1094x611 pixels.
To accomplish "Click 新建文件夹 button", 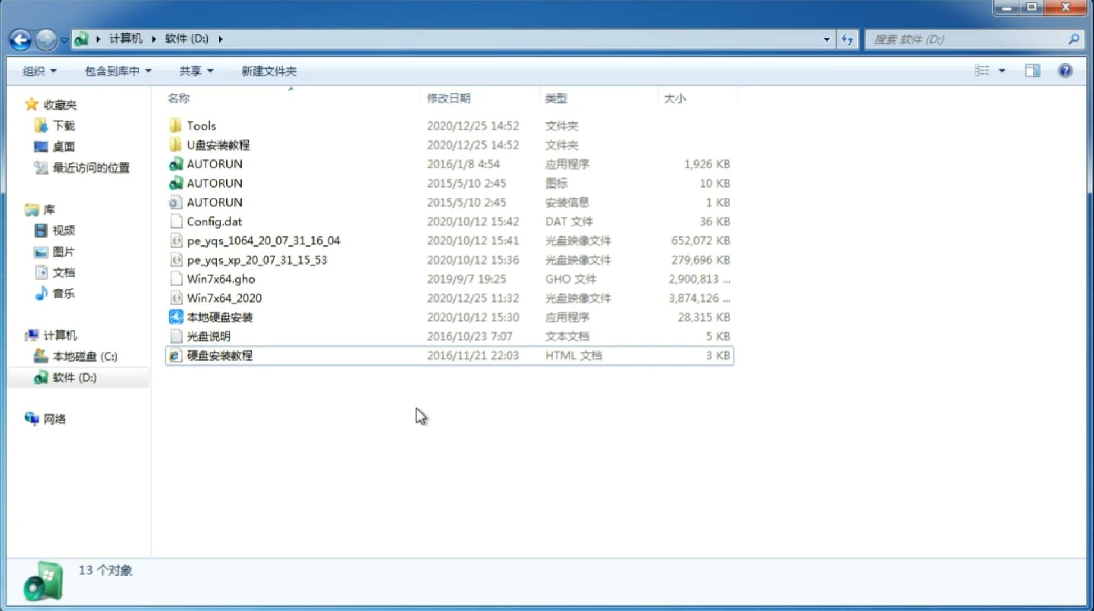I will click(269, 70).
